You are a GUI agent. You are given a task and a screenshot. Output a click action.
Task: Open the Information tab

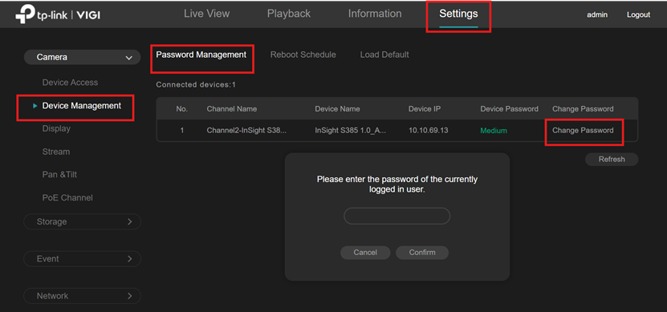pos(375,14)
